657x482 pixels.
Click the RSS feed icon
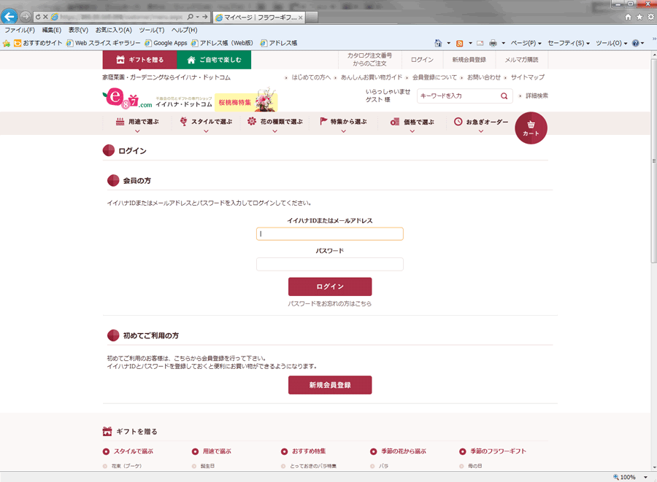click(x=459, y=43)
